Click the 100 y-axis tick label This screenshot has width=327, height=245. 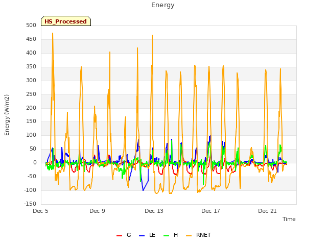[x=31, y=135]
